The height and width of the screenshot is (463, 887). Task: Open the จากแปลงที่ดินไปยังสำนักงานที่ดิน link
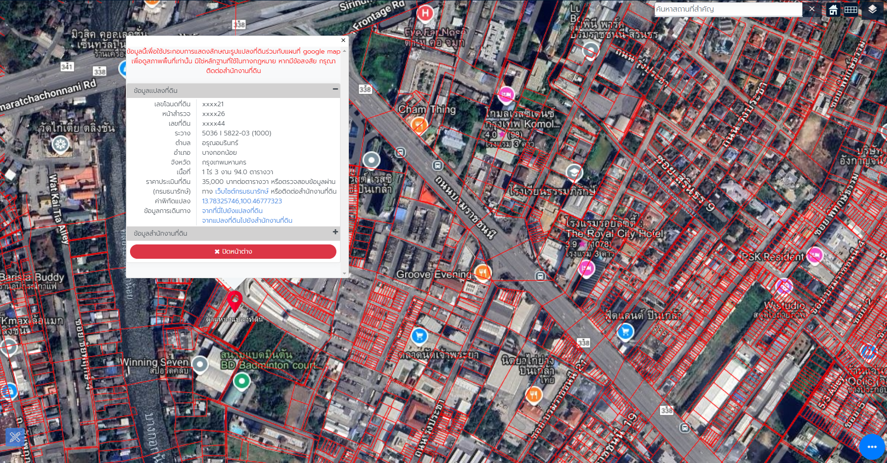point(247,220)
